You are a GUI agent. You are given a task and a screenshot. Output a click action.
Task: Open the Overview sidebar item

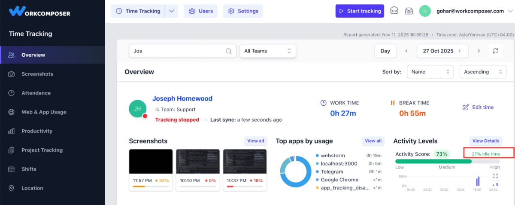[x=52, y=55]
